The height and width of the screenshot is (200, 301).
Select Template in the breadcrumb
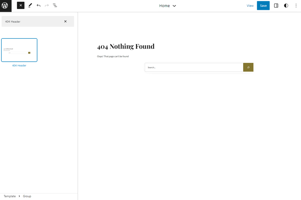10,196
